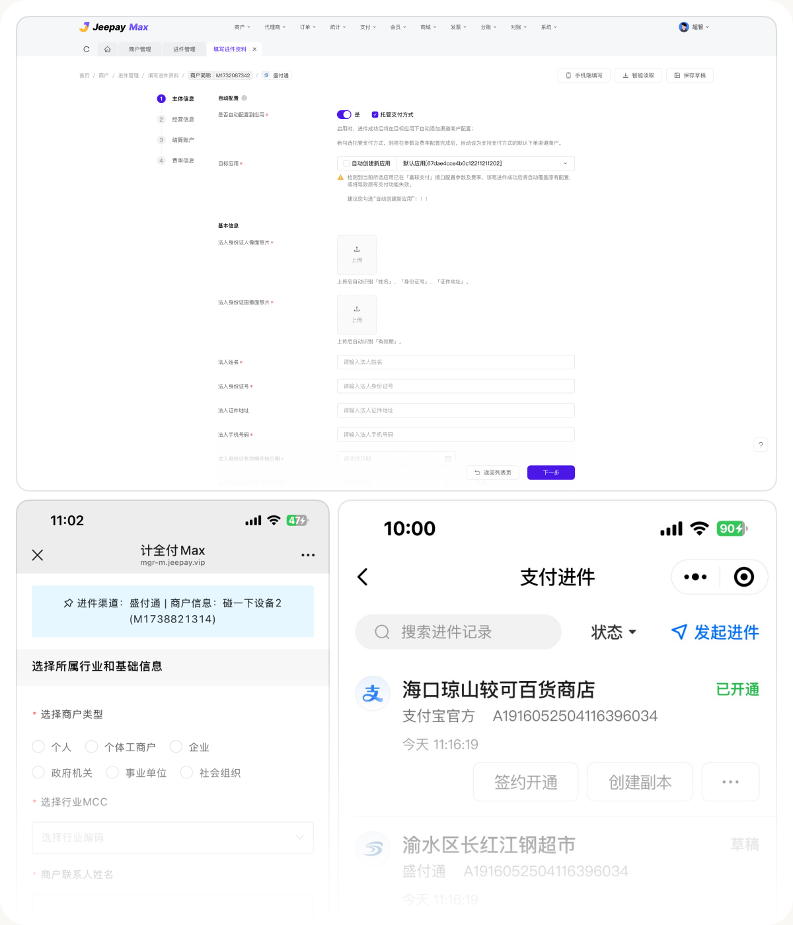The image size is (793, 925).
Task: Open the mini program three-dot menu in 支付进件
Action: [695, 577]
